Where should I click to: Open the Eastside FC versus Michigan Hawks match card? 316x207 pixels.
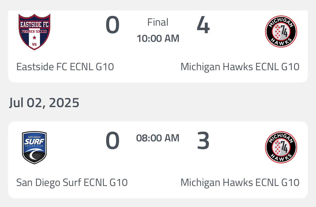click(x=158, y=54)
